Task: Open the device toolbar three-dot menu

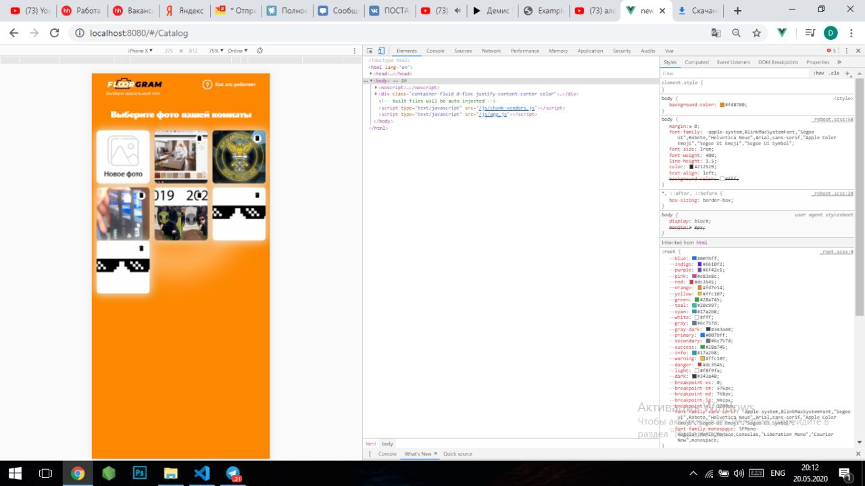Action: pyautogui.click(x=355, y=51)
